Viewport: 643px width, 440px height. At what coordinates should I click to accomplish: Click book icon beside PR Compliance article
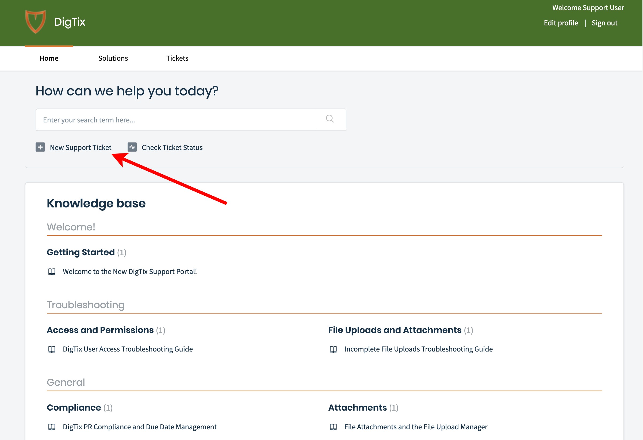52,427
